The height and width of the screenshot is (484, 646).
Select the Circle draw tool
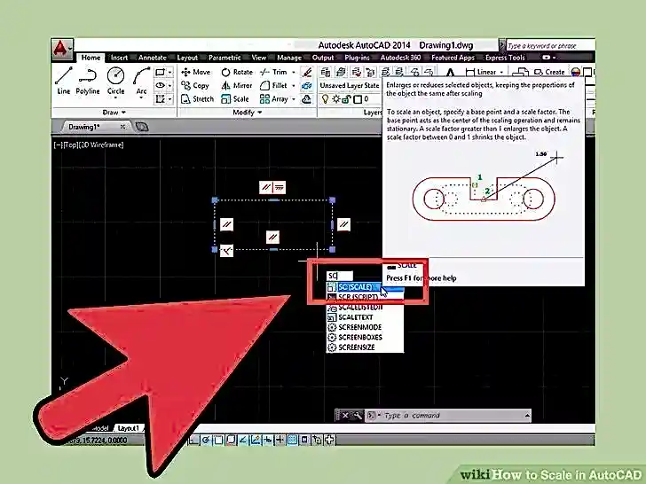115,81
